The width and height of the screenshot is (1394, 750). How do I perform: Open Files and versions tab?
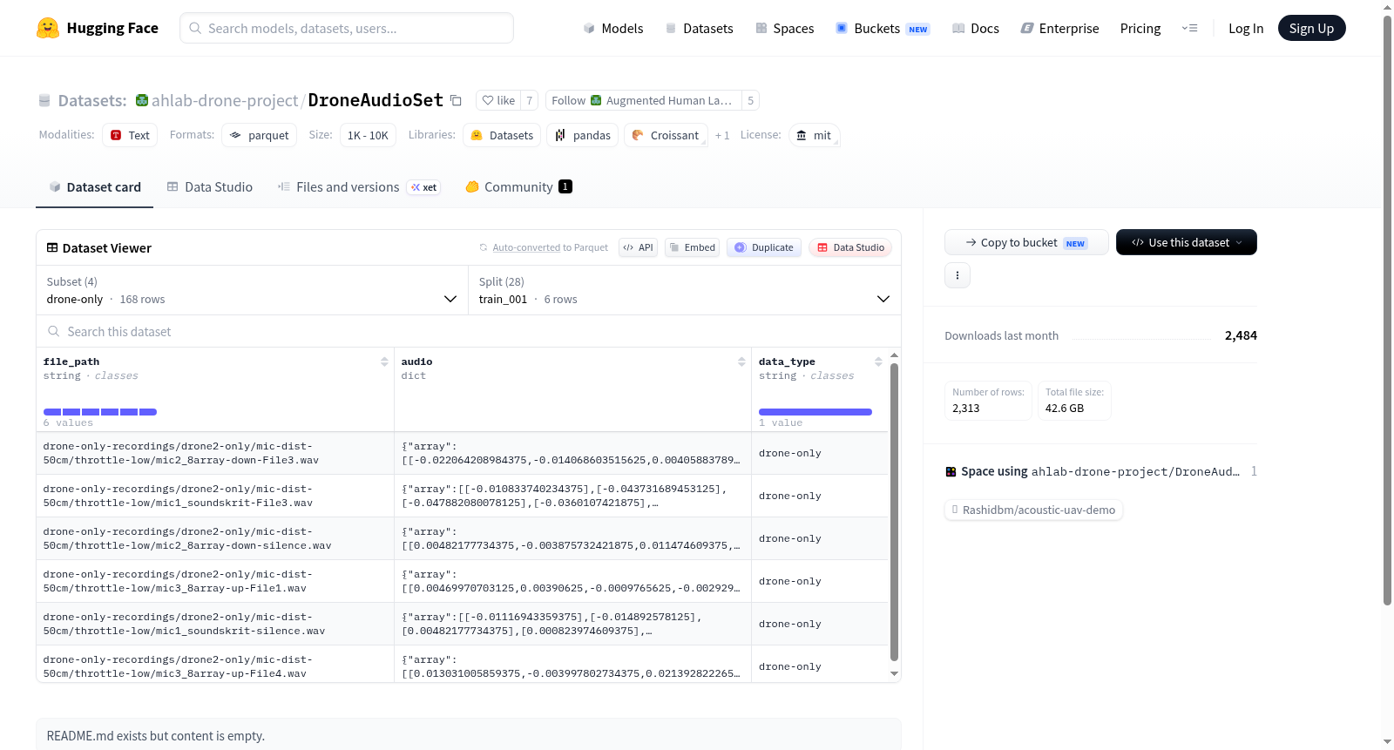(x=359, y=187)
